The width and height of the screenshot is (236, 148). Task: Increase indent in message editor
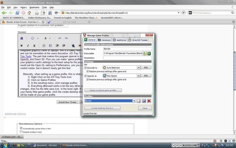(64, 46)
